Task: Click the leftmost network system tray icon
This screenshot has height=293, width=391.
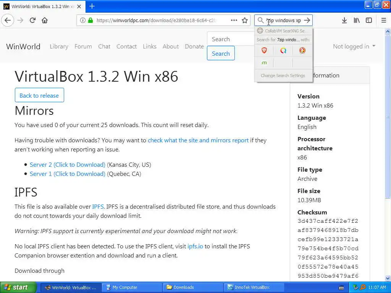Action: pos(355,287)
